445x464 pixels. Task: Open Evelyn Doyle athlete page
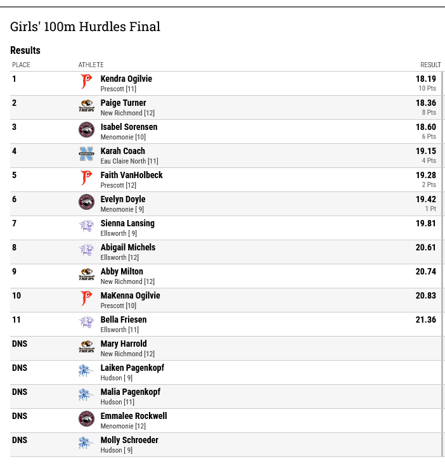click(x=123, y=199)
